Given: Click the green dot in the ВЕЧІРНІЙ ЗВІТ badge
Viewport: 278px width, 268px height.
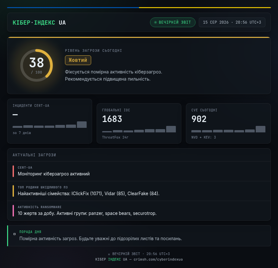Looking at the screenshot, I should coord(155,22).
